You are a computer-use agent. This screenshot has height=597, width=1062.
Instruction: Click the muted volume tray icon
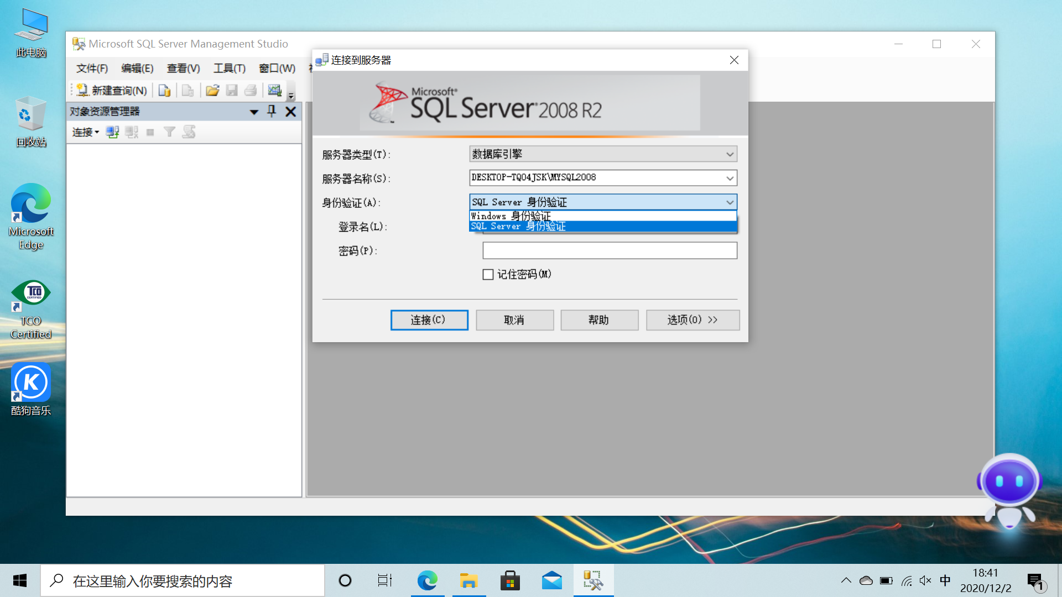click(x=925, y=580)
